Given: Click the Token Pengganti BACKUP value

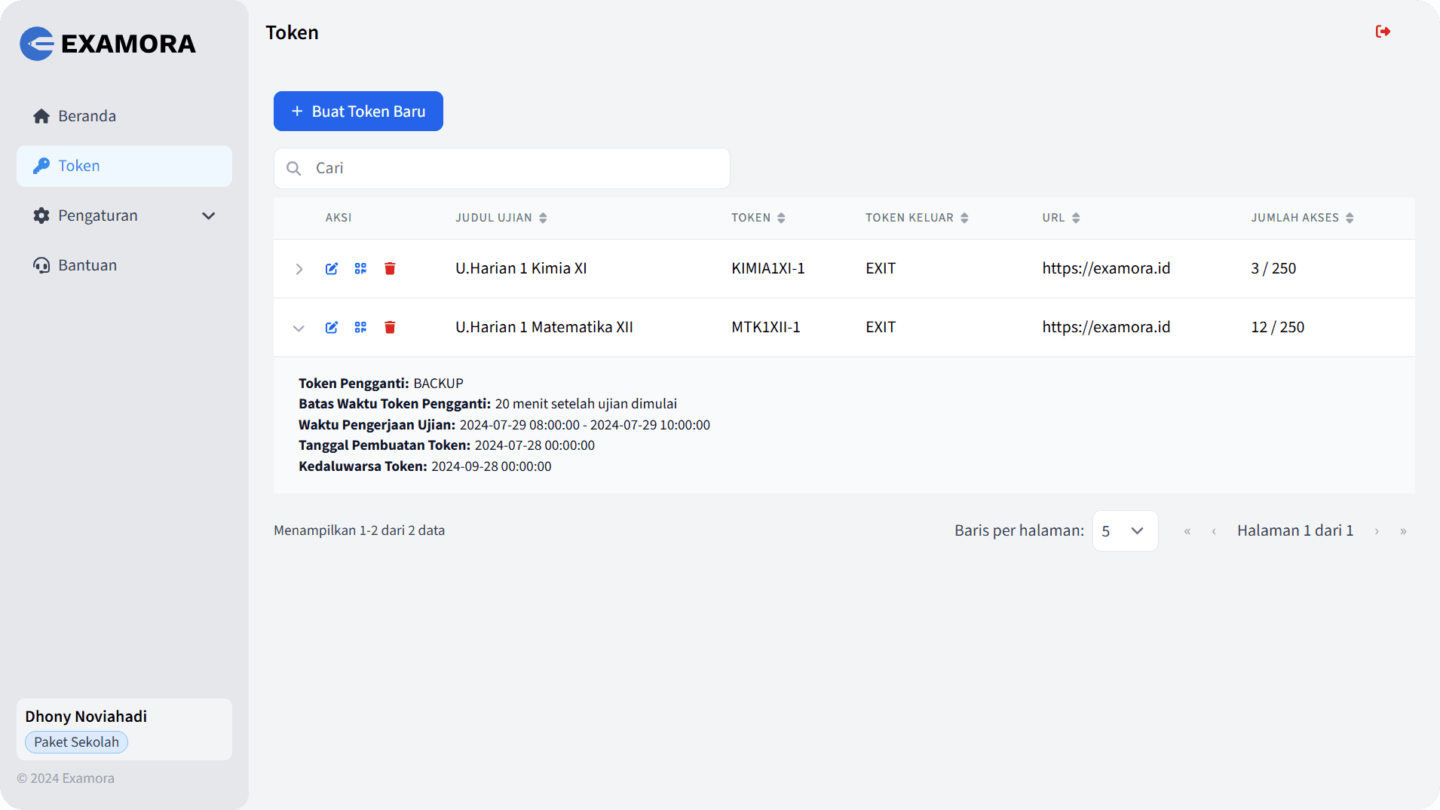Looking at the screenshot, I should tap(438, 384).
